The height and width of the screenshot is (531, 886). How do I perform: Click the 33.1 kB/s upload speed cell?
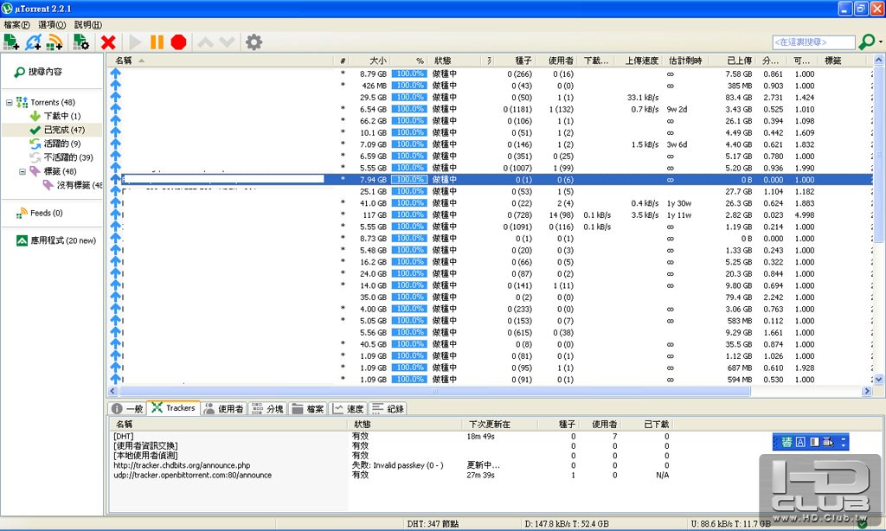point(643,97)
